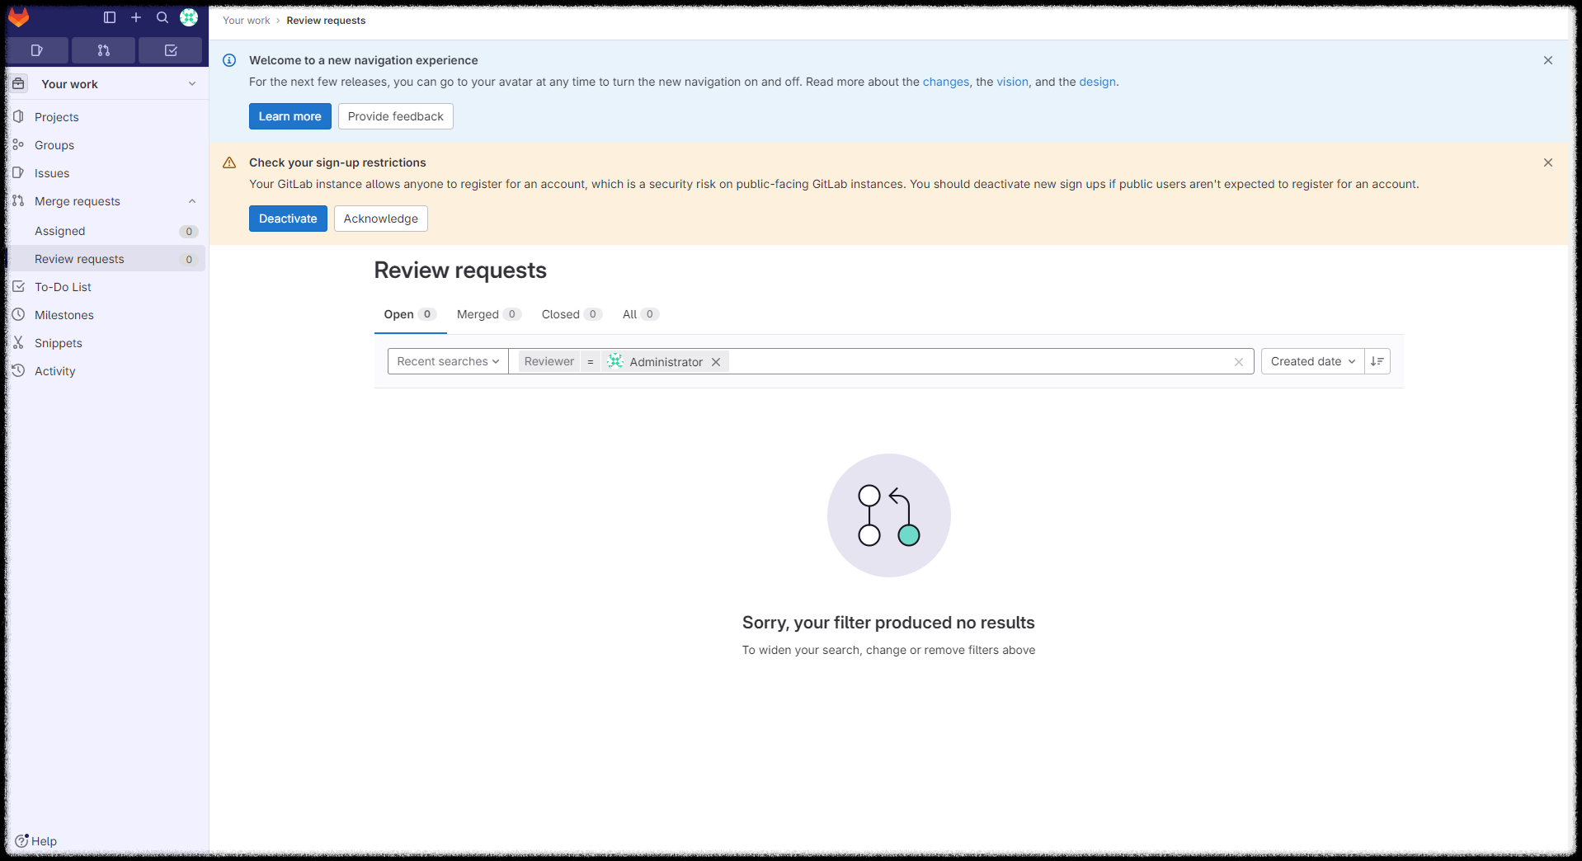Open the Created date sort dropdown
The width and height of the screenshot is (1582, 861).
(x=1313, y=361)
